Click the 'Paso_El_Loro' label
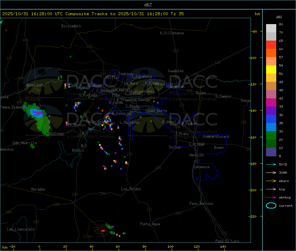 (228, 241)
